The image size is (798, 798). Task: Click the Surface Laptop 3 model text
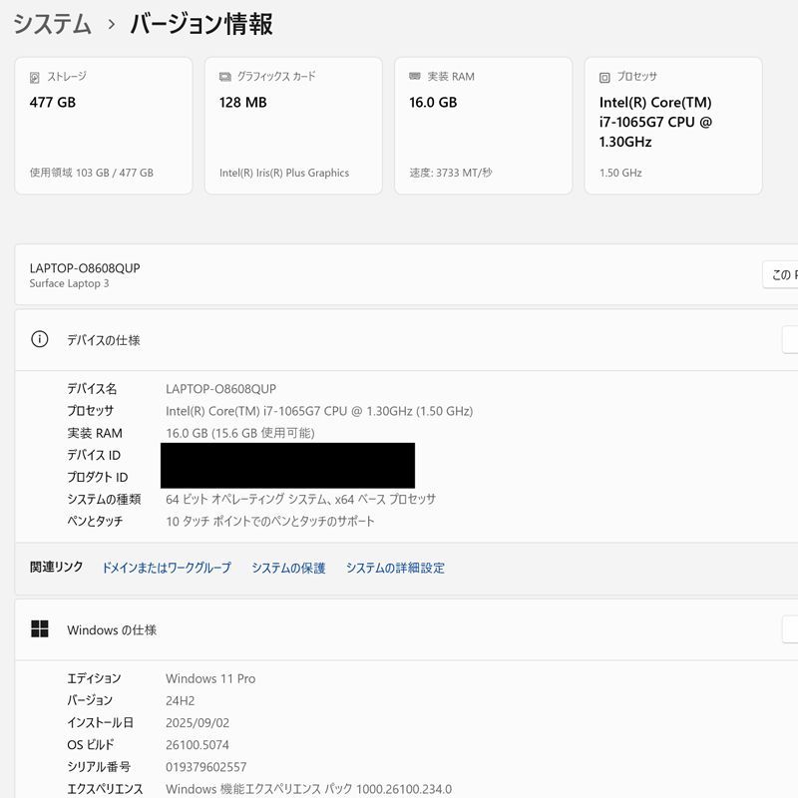[69, 283]
